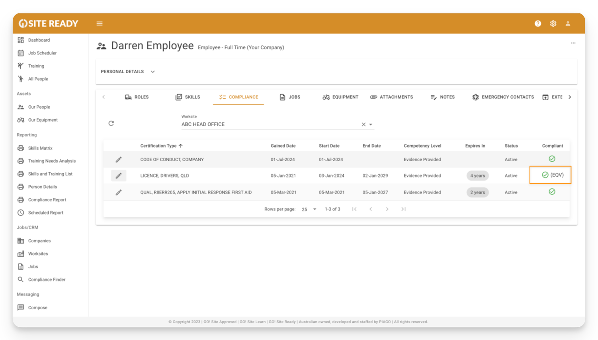The width and height of the screenshot is (598, 340).
Task: Open the user account profile icon
Action: (x=568, y=23)
